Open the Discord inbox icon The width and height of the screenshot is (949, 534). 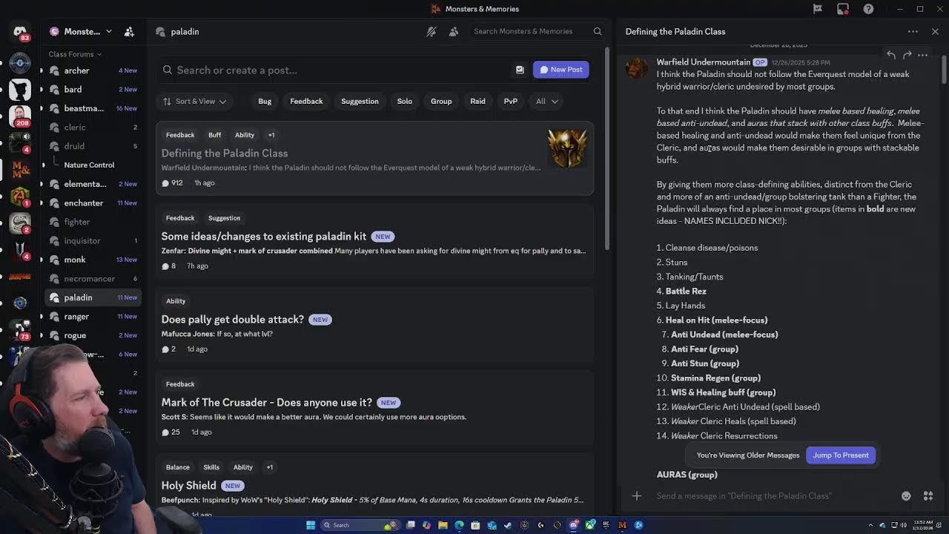pyautogui.click(x=843, y=9)
